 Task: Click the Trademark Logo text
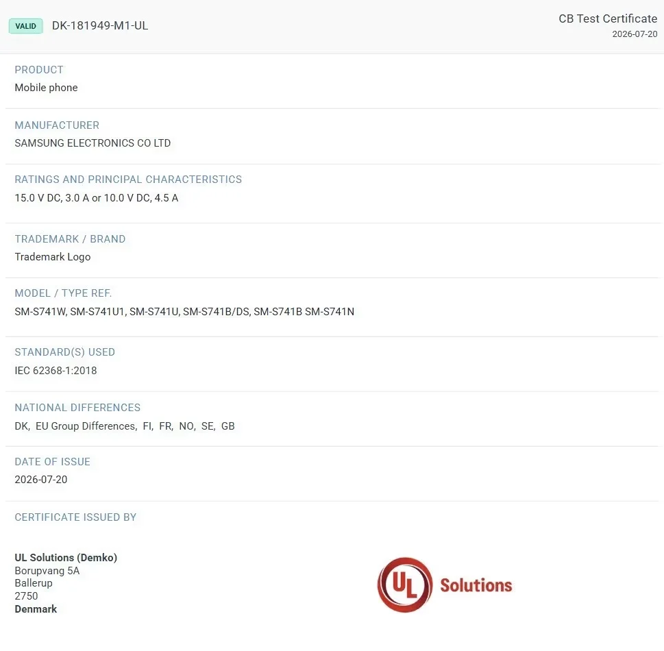pyautogui.click(x=53, y=257)
